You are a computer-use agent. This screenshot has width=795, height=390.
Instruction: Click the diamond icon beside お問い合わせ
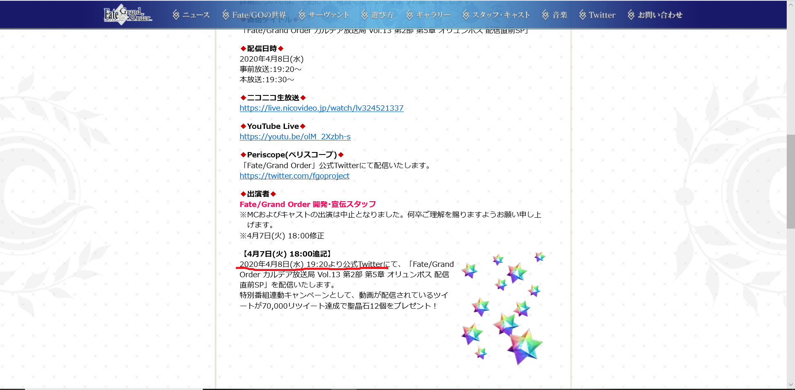[631, 15]
